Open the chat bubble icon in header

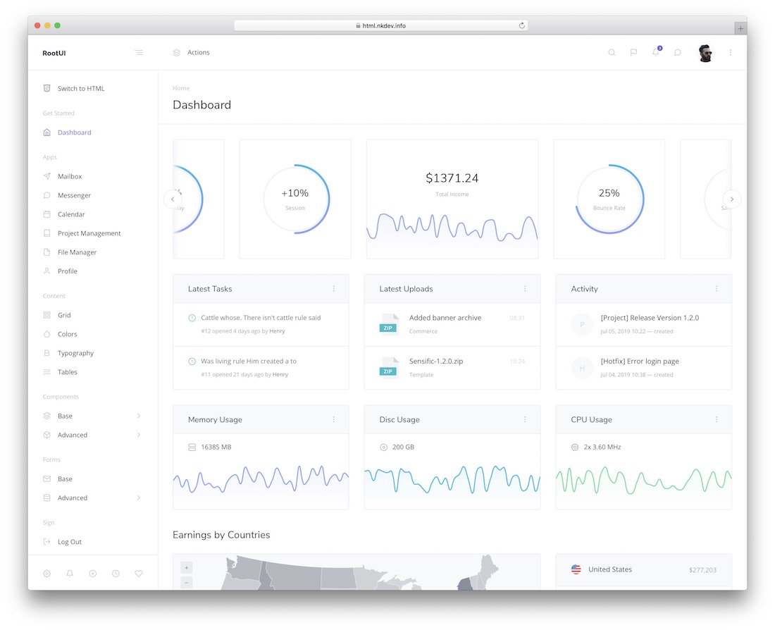pyautogui.click(x=678, y=52)
